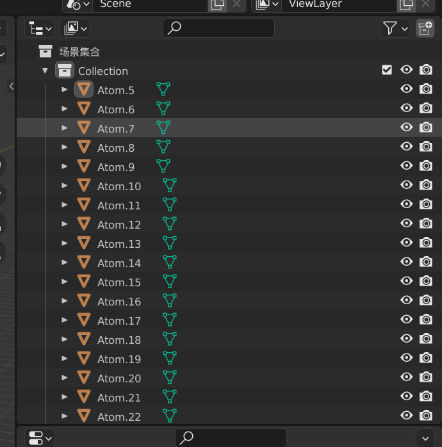Click the green mesh data icon of Atom.18

170,339
